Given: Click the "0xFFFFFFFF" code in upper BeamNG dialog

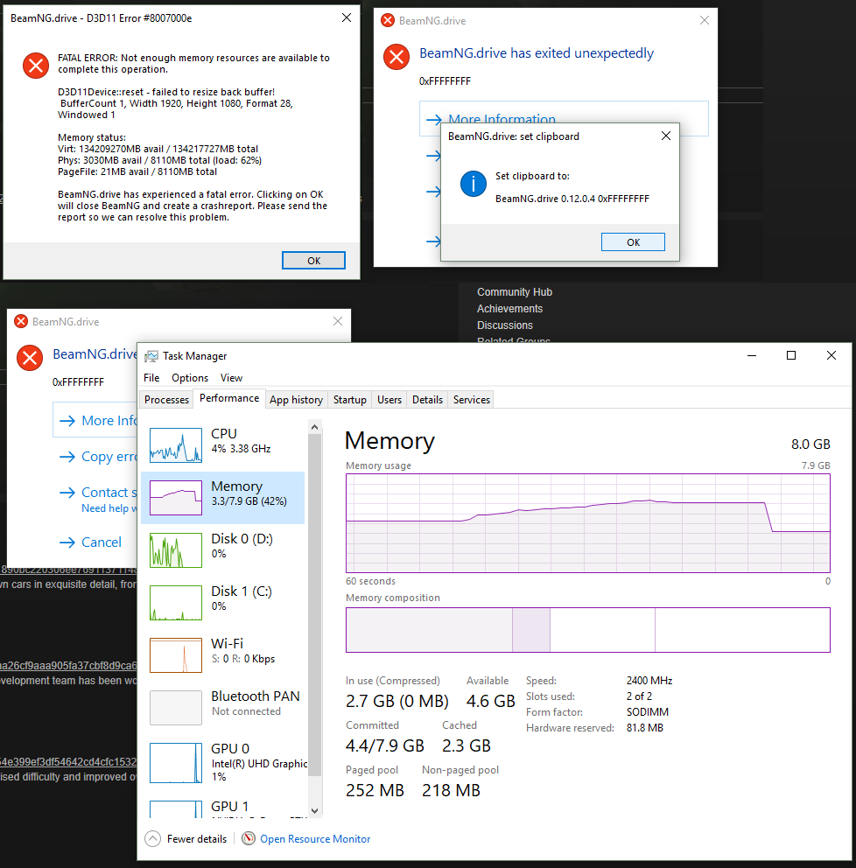Looking at the screenshot, I should pos(445,80).
